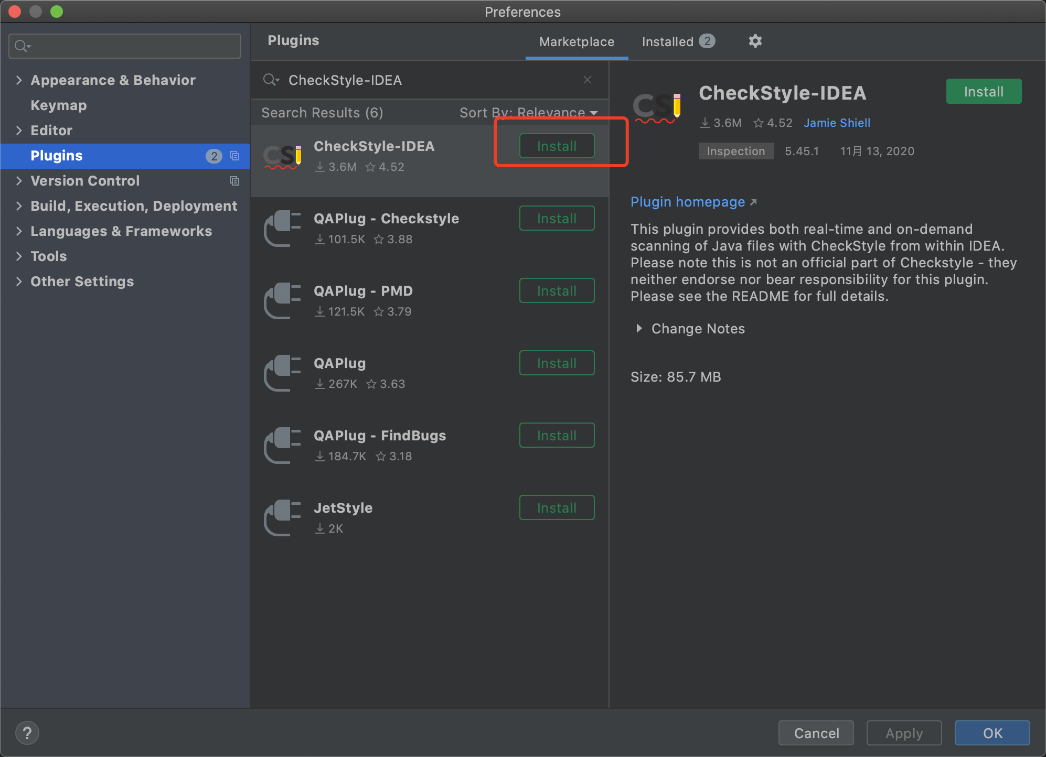Viewport: 1046px width, 757px height.
Task: Click the plugin search magnifier icon
Action: (x=271, y=80)
